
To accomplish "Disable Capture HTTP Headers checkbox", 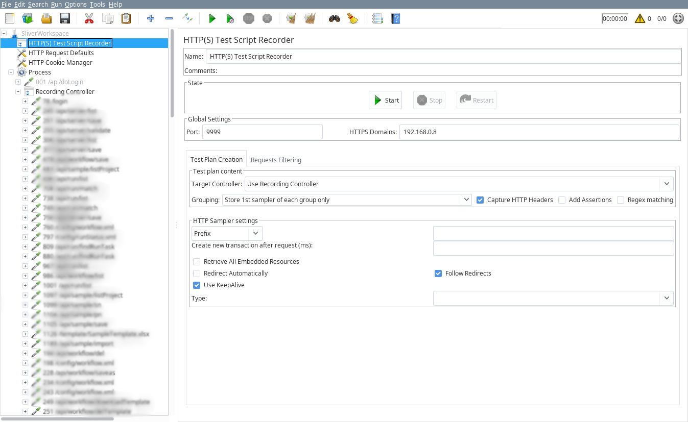I will pyautogui.click(x=480, y=200).
